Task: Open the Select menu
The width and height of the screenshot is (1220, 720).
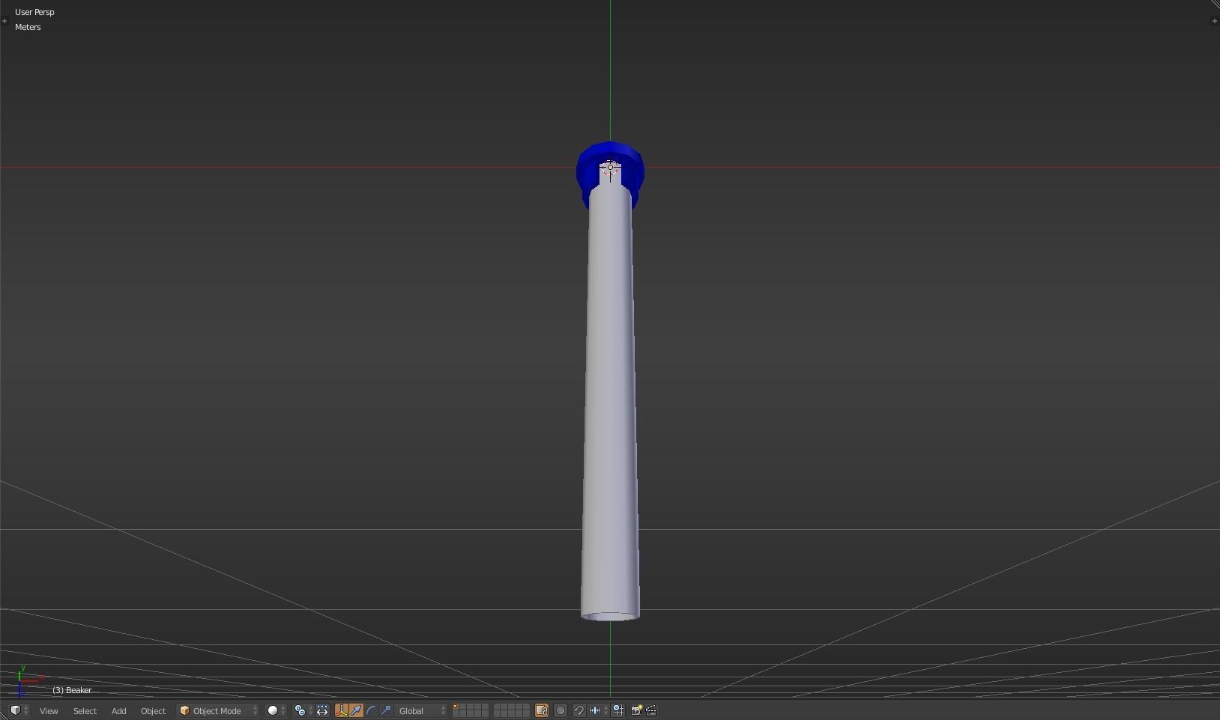Action: (x=85, y=710)
